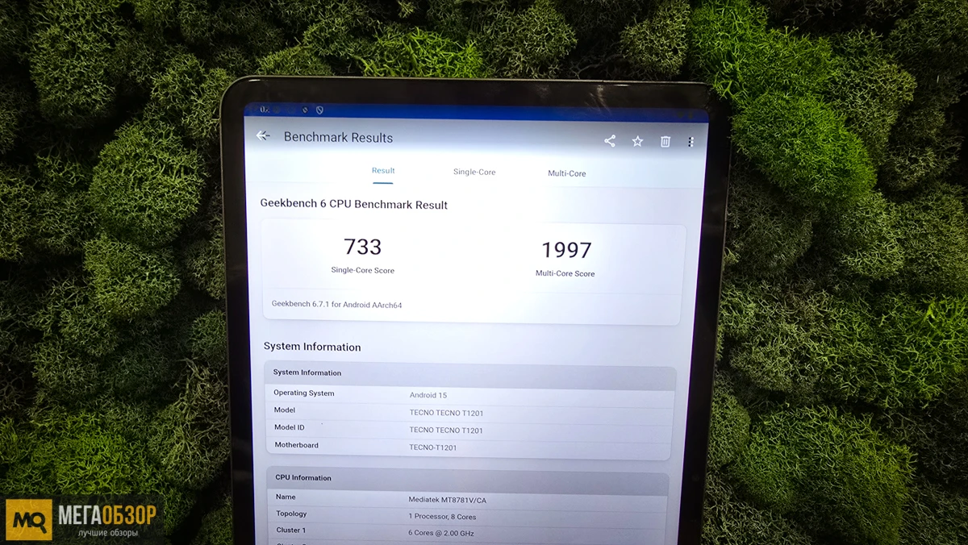This screenshot has width=968, height=545.
Task: Tap the Cluster 1 value 6 Cores @ 2.00 GHz
Action: tap(441, 534)
